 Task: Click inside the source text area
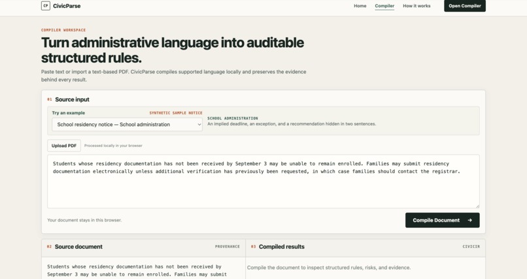coord(263,181)
